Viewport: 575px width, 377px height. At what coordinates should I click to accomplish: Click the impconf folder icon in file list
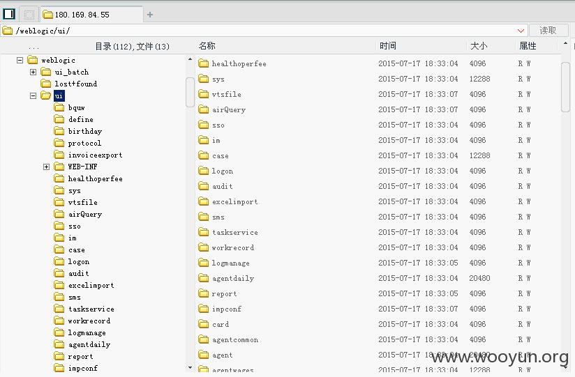204,309
